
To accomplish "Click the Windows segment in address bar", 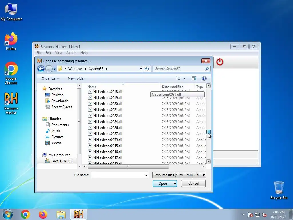I will (75, 69).
